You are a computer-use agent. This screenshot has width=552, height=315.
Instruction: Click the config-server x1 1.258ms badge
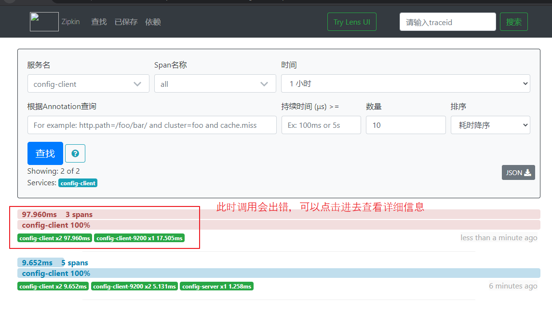point(217,286)
